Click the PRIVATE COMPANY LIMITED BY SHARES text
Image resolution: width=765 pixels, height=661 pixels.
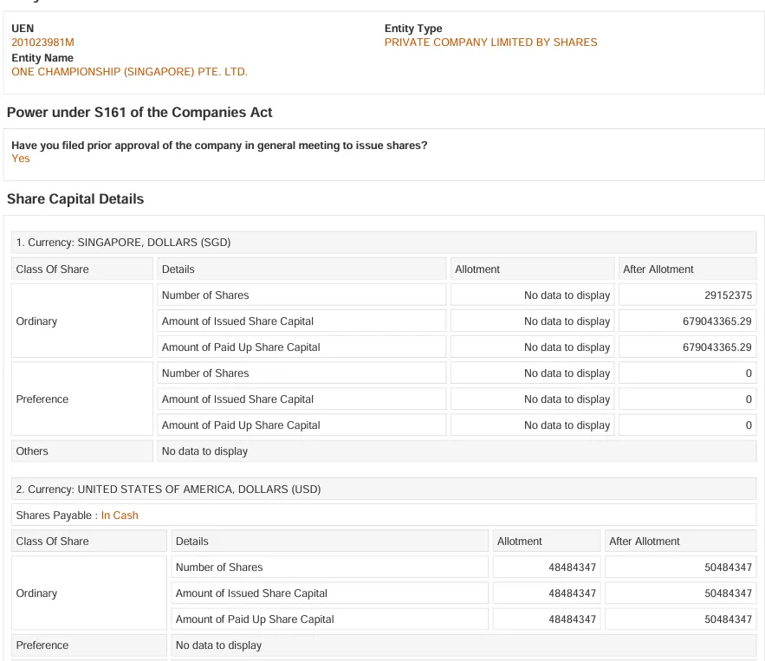pyautogui.click(x=490, y=42)
